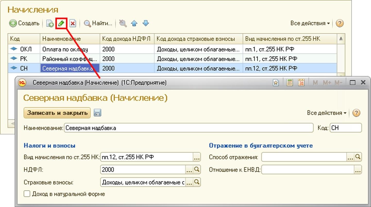Enable 'Доход в натуральной форме' checkbox
The height and width of the screenshot is (207, 371).
click(x=27, y=194)
